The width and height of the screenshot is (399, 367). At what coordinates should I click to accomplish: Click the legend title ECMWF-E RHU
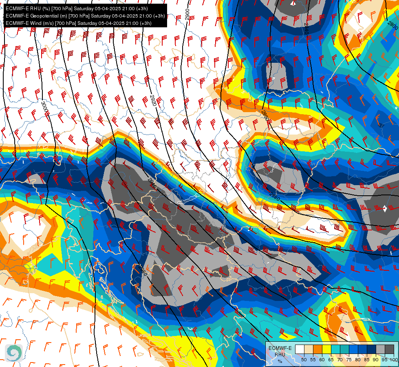tap(280, 351)
